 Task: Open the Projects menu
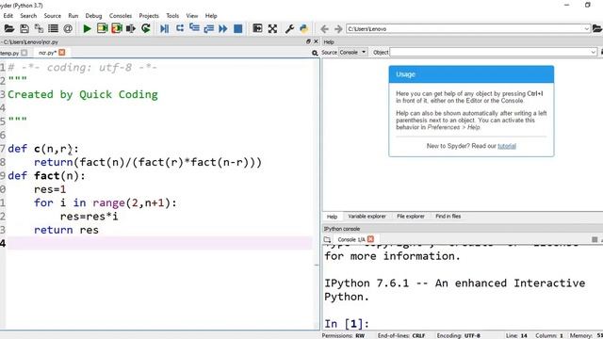(149, 16)
